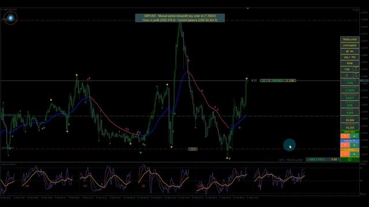
Task: Click the GBPUSD partial takeprofit notification banner
Action: tap(180, 18)
